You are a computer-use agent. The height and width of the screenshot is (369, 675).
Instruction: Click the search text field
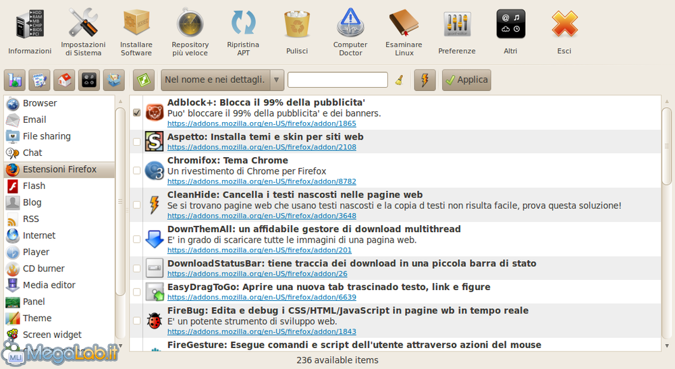pyautogui.click(x=338, y=80)
